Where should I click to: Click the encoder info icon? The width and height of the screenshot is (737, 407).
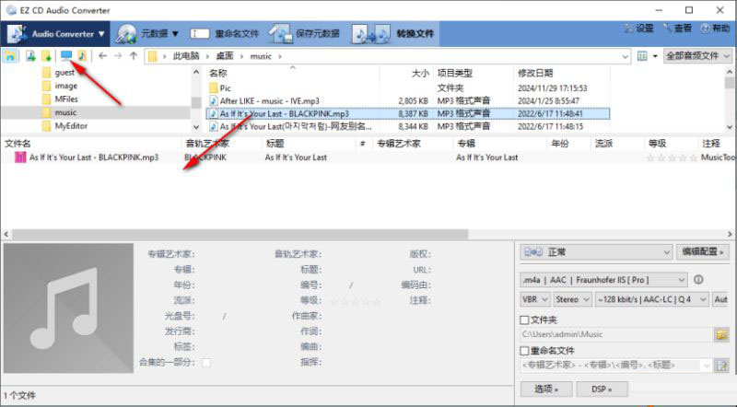pos(698,280)
